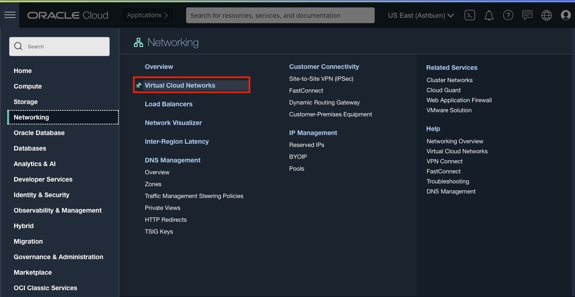Click the IP Management heading
Screen dimensions: 575x297
(313, 133)
